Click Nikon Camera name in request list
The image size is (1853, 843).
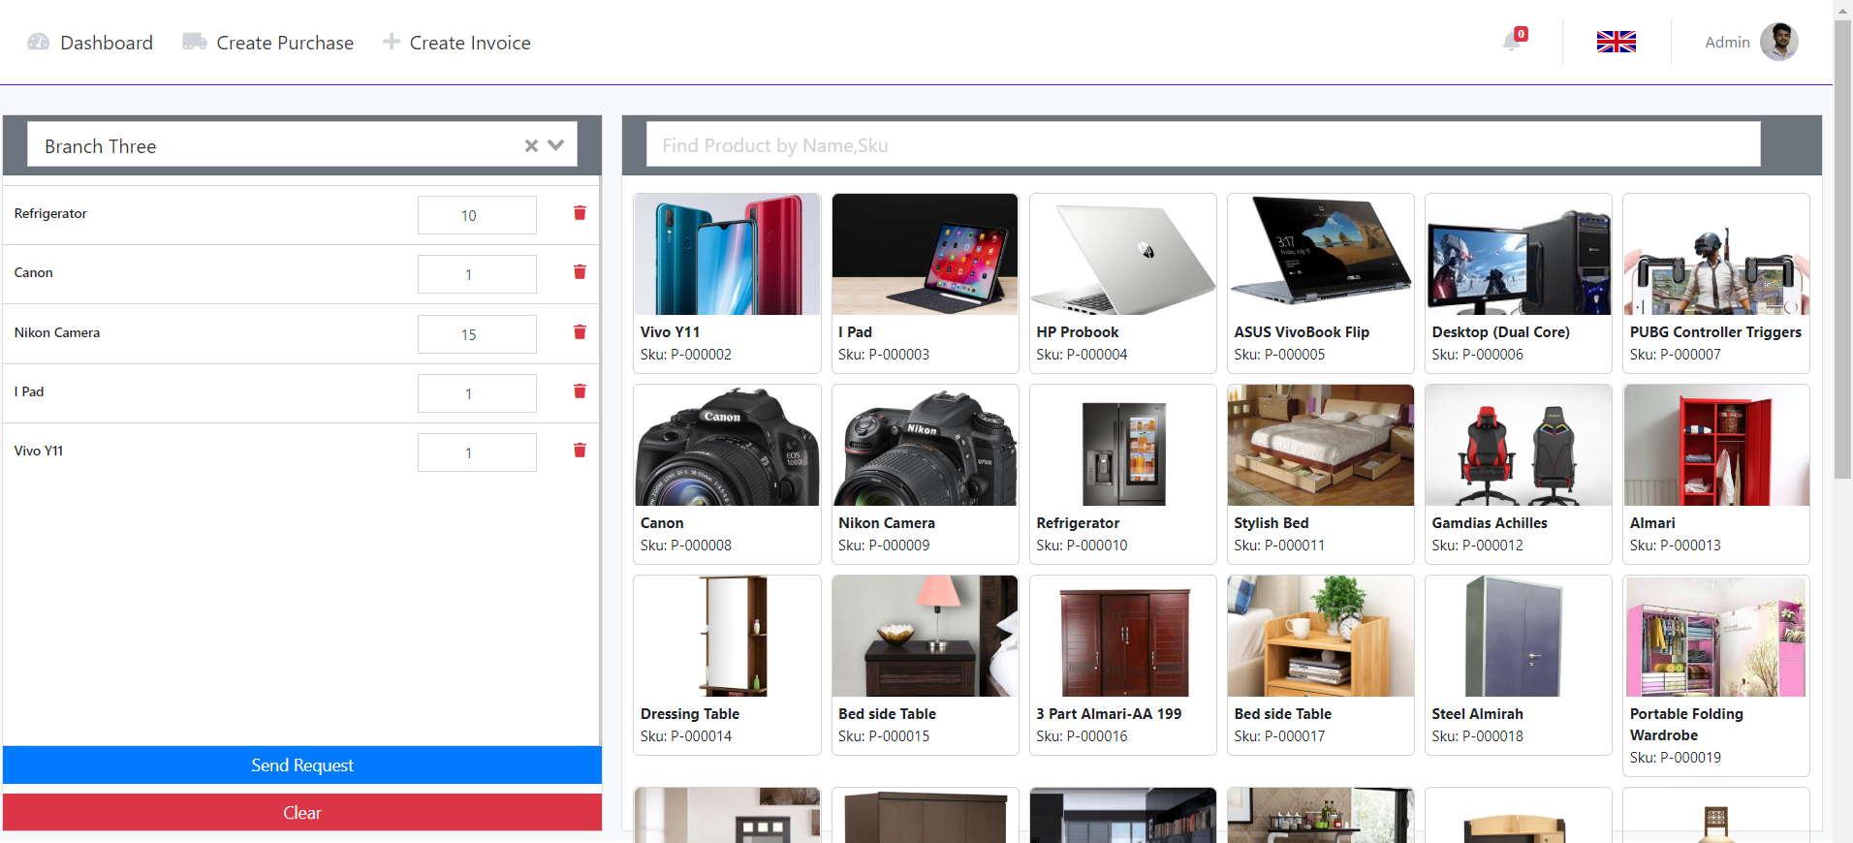tap(57, 332)
